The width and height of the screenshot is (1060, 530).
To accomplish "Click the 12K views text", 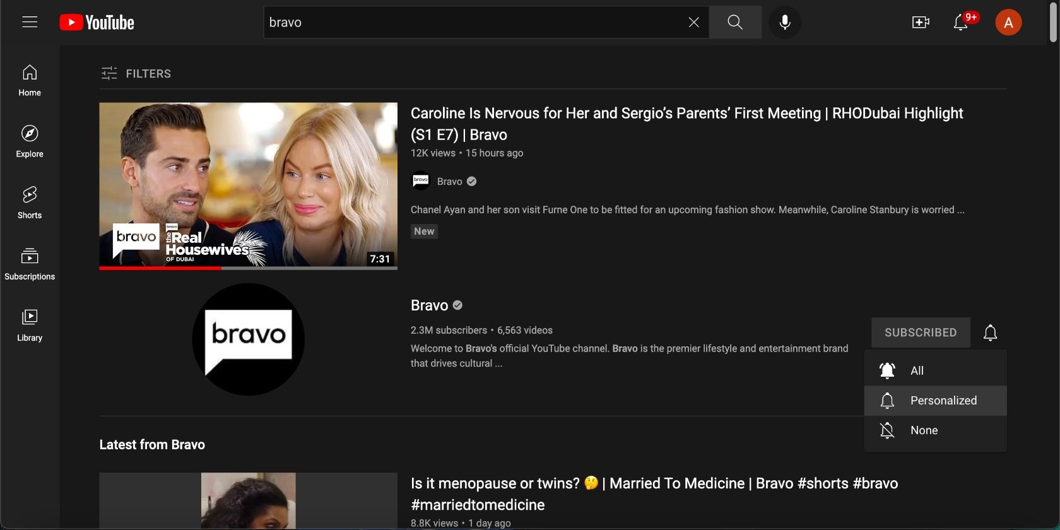I will click(x=433, y=153).
